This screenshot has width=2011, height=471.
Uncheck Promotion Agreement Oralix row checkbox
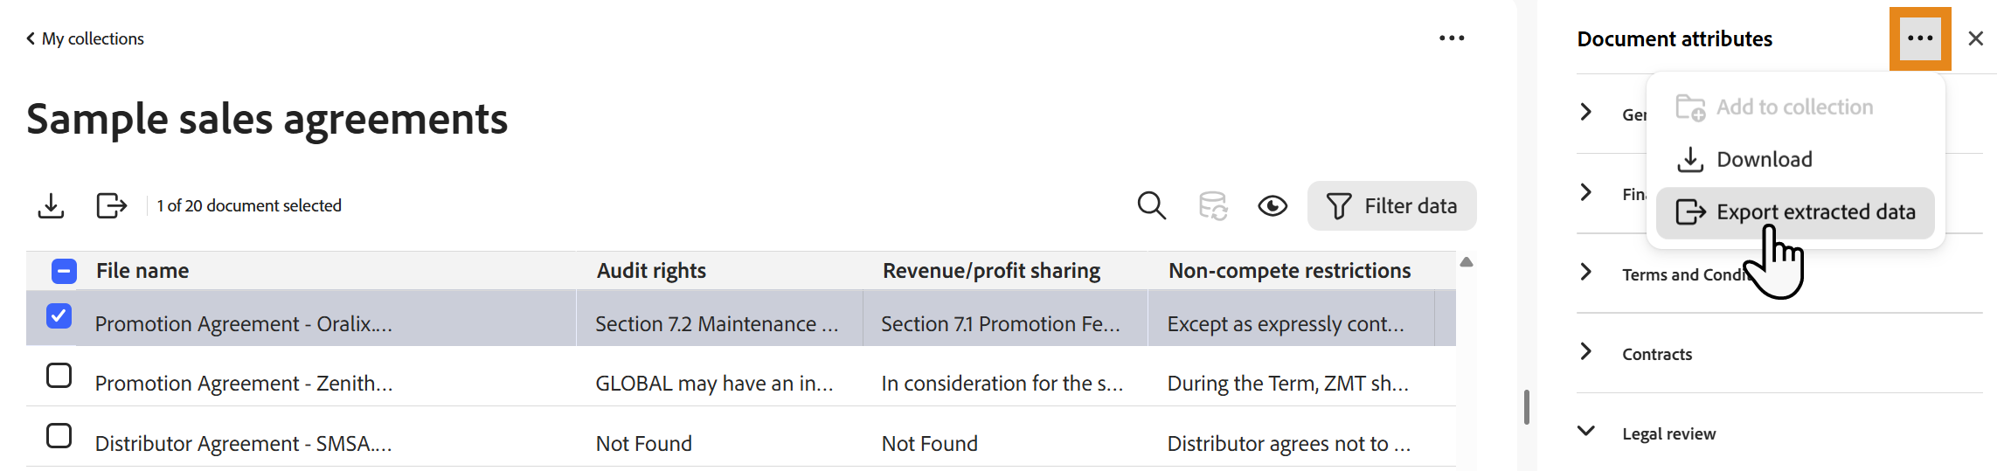point(59,315)
